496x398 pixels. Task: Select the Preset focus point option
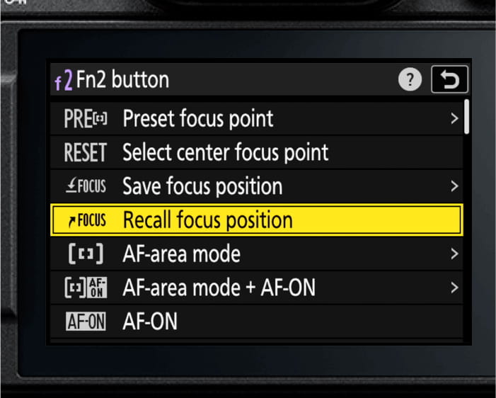click(x=198, y=118)
